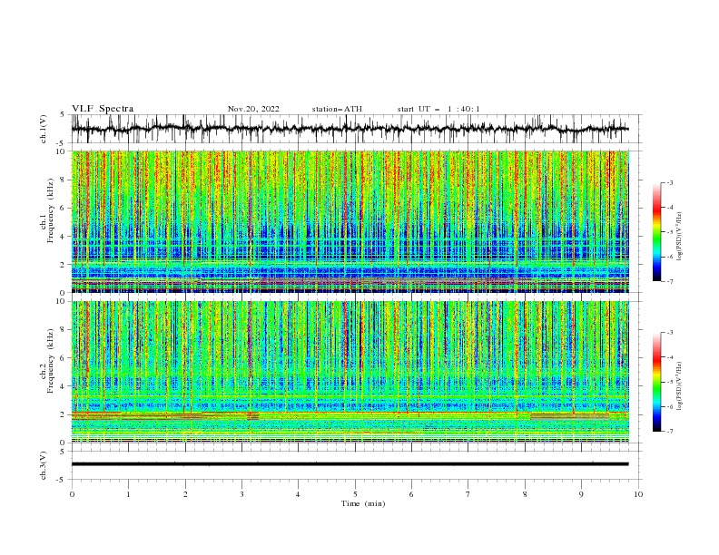The image size is (719, 555).
Task: Click the ch.1 color bar '-5' tick
Action: point(670,232)
